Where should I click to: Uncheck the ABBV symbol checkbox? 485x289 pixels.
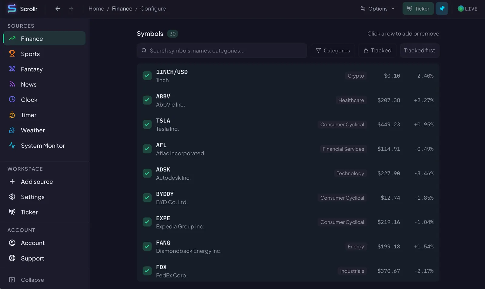tap(147, 100)
